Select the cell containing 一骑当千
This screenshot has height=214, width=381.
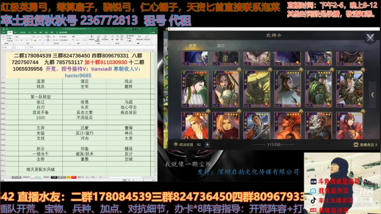[41, 154]
